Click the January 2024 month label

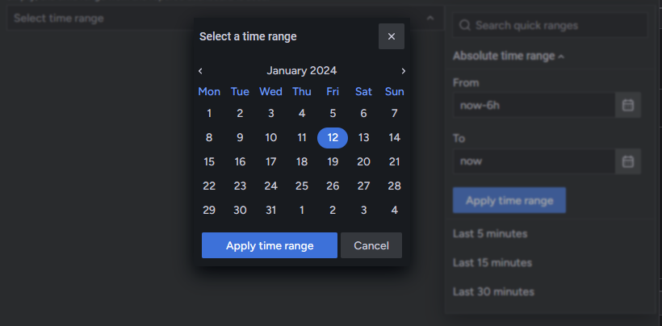point(302,71)
